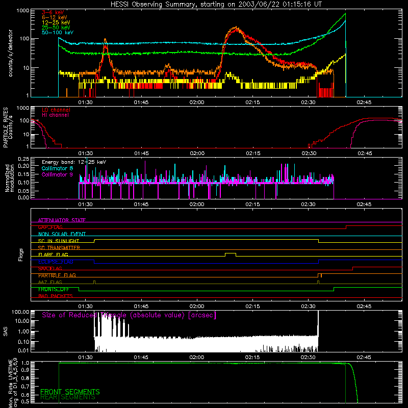Click the Flags panel axis title
This screenshot has height=408, width=408.
21,254
